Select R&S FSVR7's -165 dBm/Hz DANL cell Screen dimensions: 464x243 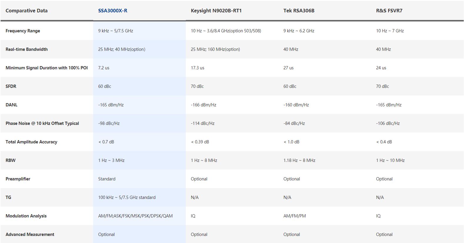tap(389, 105)
